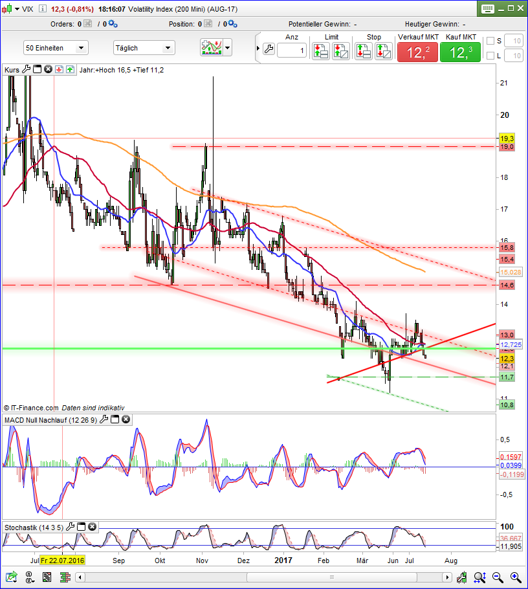Open the on-screen keyboard trading icon

[x=487, y=8]
